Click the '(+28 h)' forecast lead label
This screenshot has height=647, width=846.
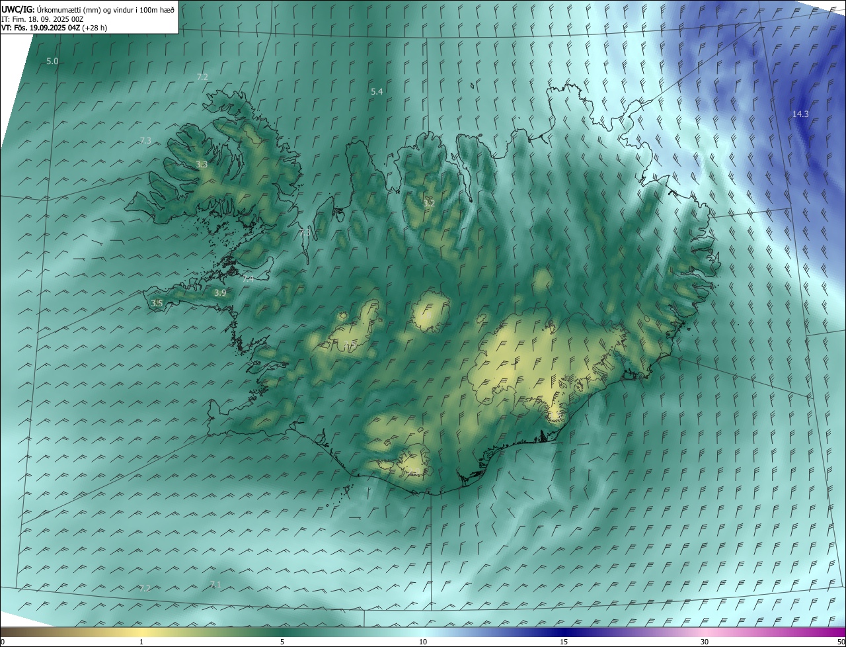pyautogui.click(x=95, y=28)
